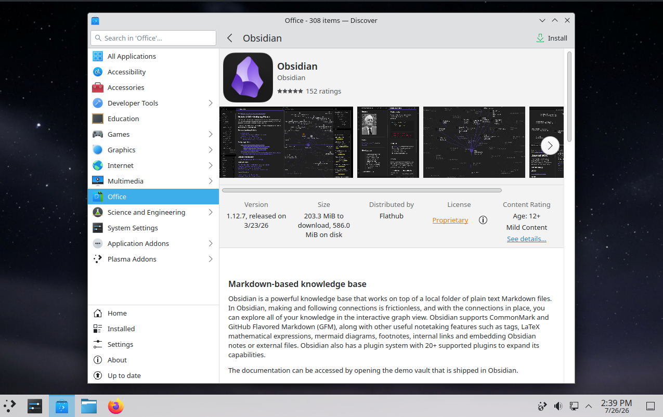Open the Up to date page
The width and height of the screenshot is (663, 417).
tap(153, 375)
